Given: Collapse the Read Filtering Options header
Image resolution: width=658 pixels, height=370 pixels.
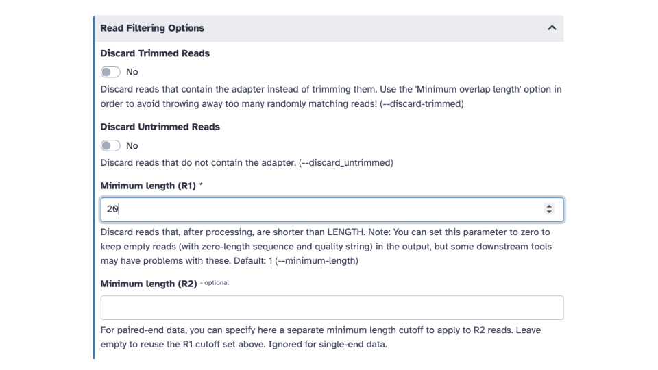Looking at the screenshot, I should click(329, 28).
